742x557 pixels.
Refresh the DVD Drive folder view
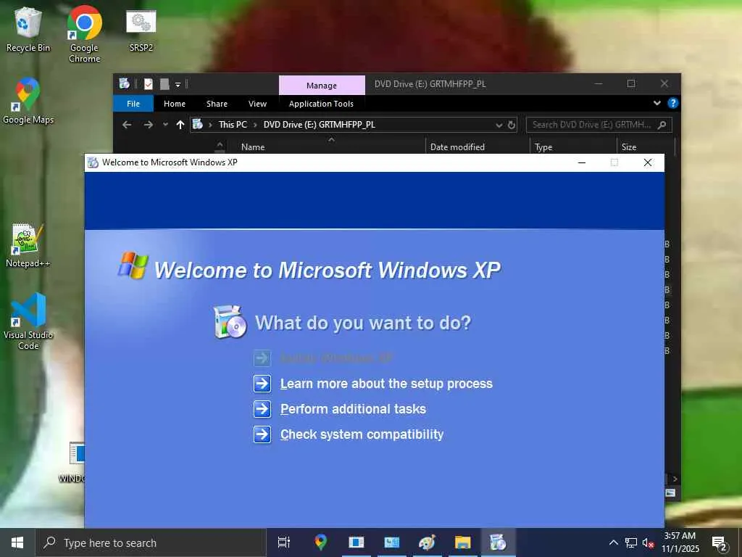pos(512,125)
